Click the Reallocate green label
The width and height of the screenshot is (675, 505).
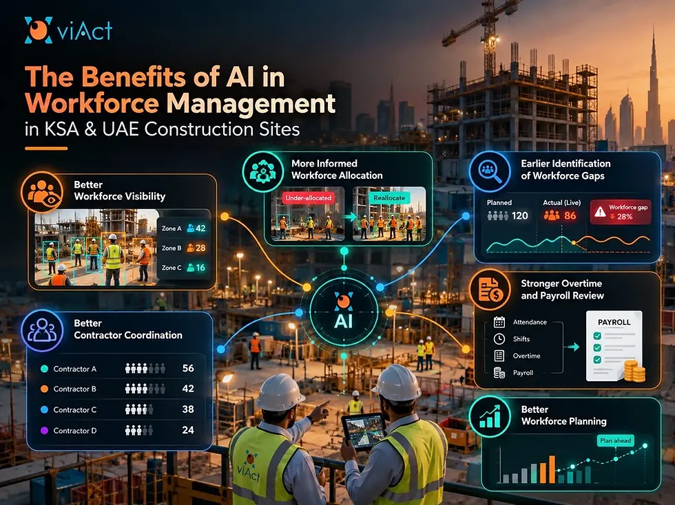tap(389, 198)
